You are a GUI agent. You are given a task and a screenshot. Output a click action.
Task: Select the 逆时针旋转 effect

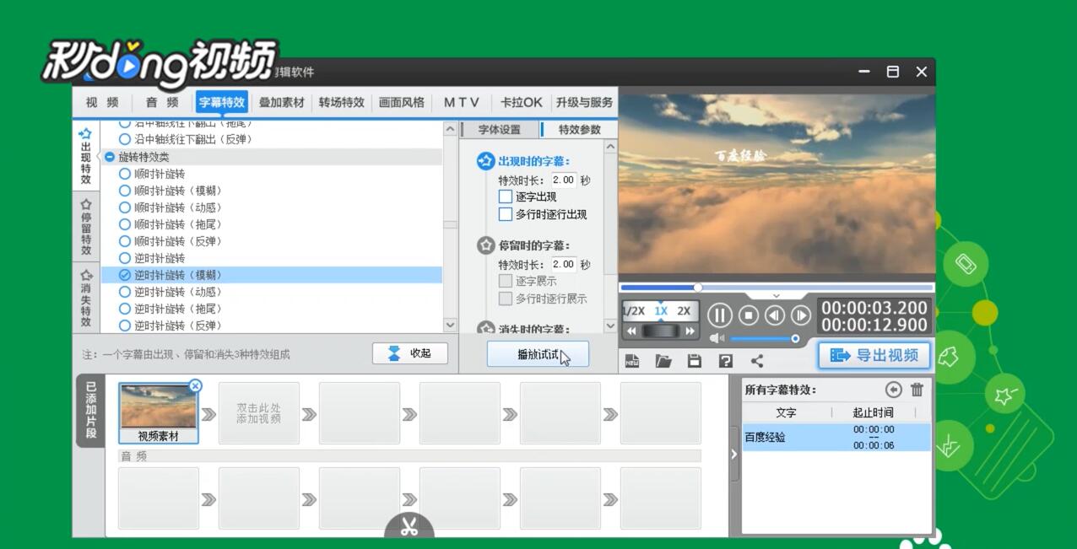tap(152, 258)
